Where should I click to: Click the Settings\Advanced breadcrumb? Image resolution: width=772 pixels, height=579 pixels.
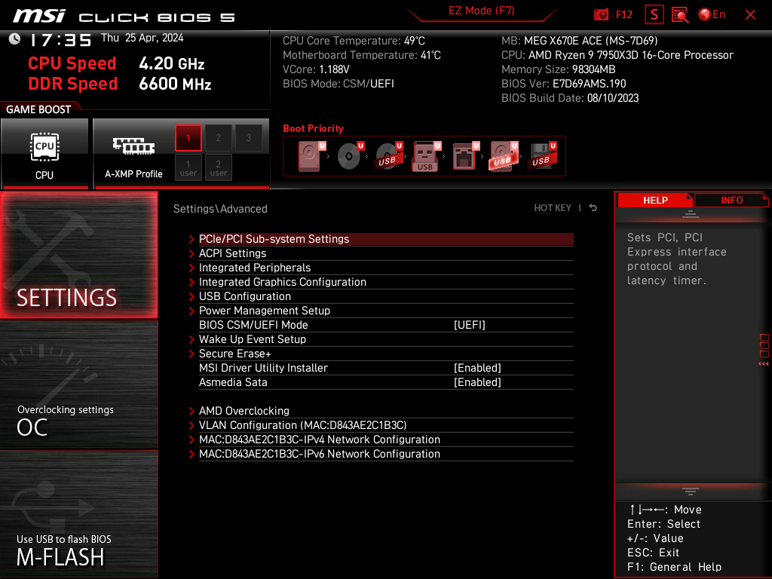point(220,209)
